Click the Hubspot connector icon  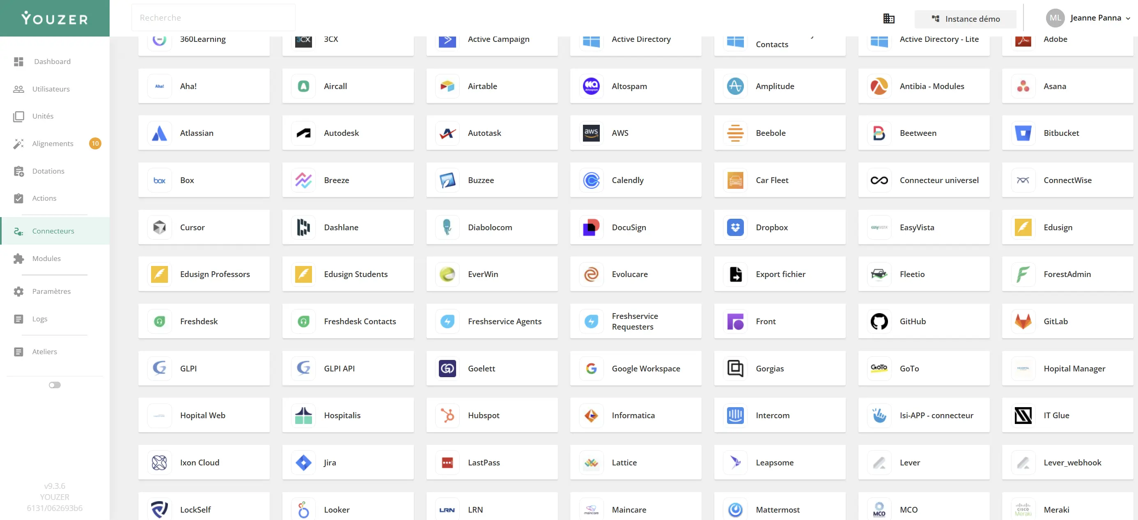point(447,415)
